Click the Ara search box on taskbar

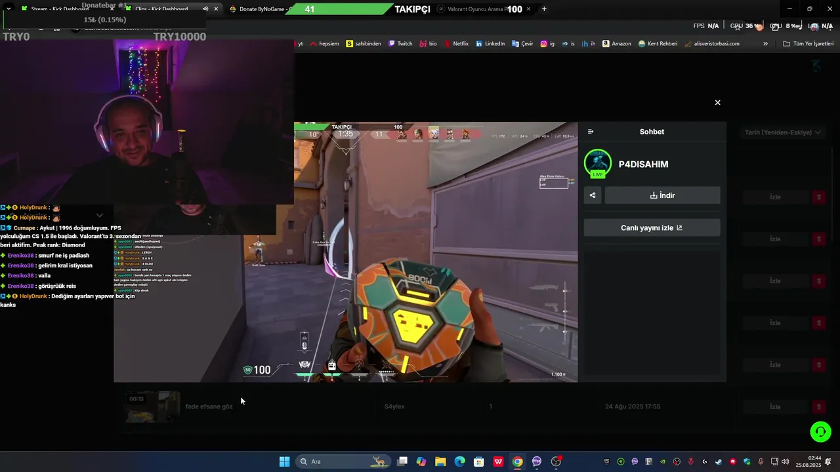click(x=343, y=462)
